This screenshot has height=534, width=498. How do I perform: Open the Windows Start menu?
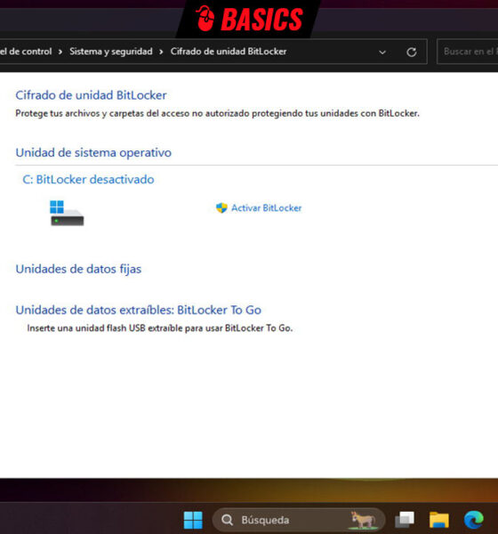pos(193,520)
